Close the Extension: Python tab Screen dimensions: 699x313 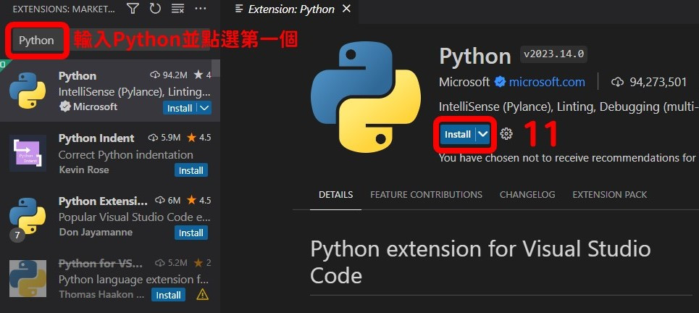tap(346, 9)
